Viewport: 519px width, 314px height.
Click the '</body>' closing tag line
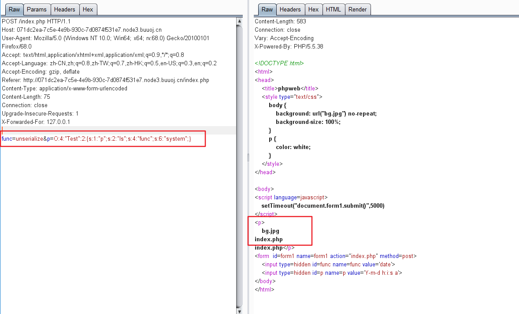265,281
